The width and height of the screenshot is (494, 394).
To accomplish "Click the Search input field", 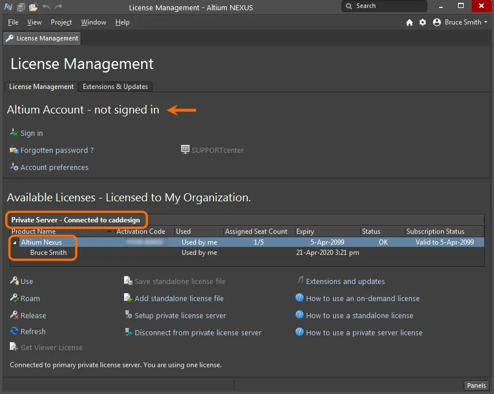I will 384,6.
